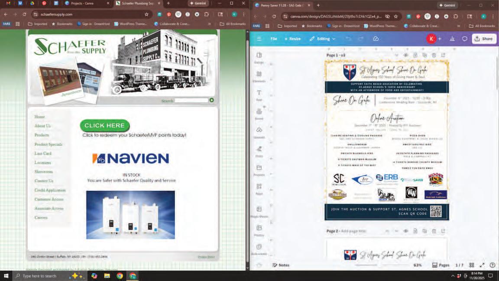Screen dimensions: 499x281
Task: Open the Brand panel in Canva sidebar
Action: 259,114
